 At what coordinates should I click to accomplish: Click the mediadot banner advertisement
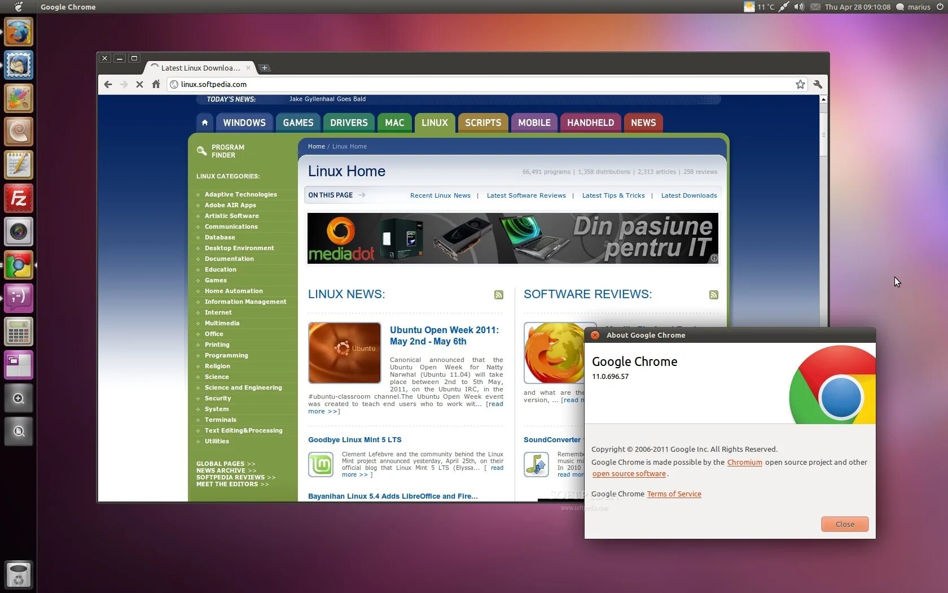point(513,238)
